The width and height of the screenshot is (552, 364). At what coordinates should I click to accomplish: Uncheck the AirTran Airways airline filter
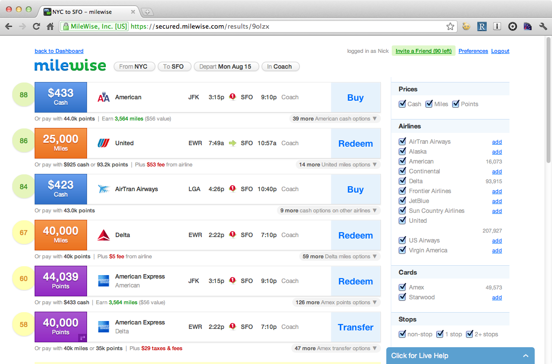click(402, 141)
